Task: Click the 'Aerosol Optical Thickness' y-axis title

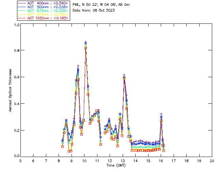Action: click(x=10, y=90)
